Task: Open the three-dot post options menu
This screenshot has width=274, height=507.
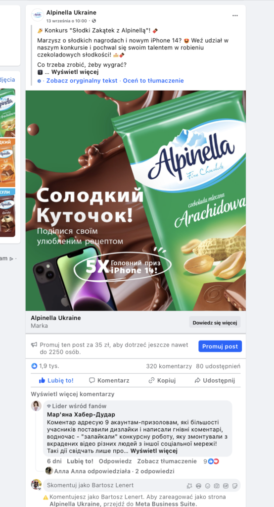Action: [235, 16]
